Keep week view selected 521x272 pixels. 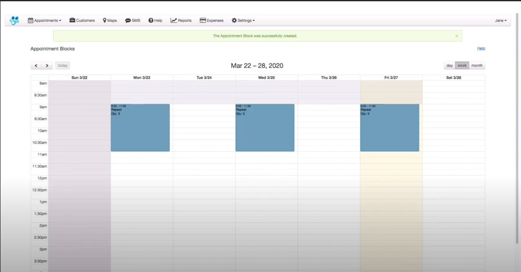(462, 65)
